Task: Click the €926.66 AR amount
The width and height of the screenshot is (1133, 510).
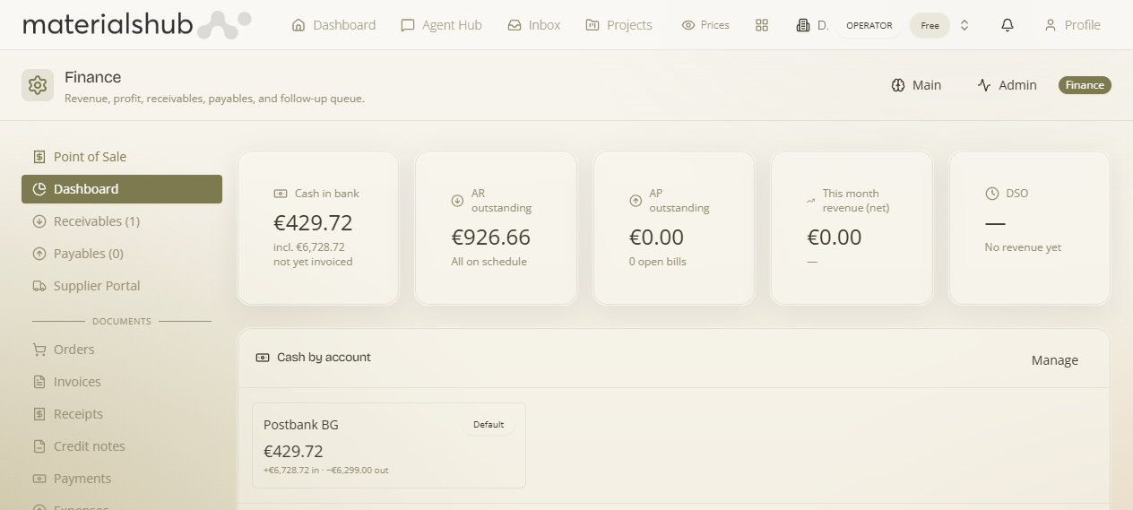Action: point(490,238)
